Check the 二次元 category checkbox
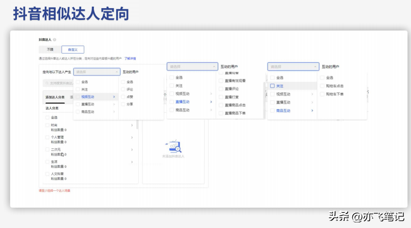411x228 pixels. [47, 149]
